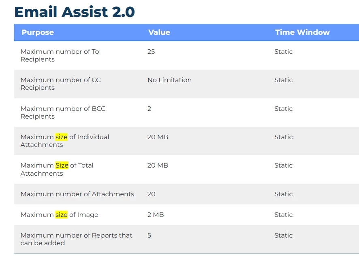Select the 2 MB image size value
Image resolution: width=359 pixels, height=259 pixels.
pyautogui.click(x=156, y=214)
